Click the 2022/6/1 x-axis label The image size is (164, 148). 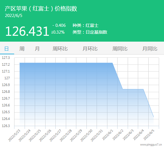point(108,135)
